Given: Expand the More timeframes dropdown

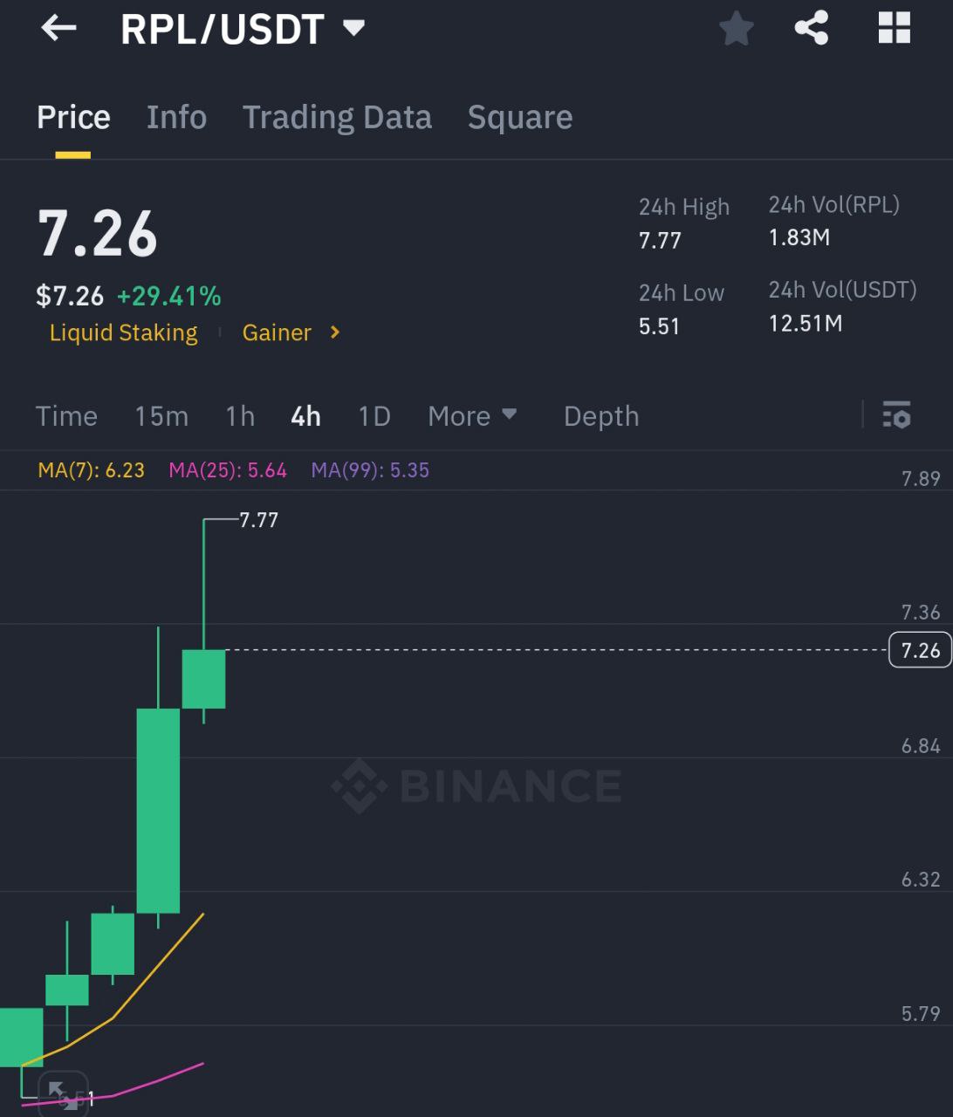Looking at the screenshot, I should (472, 415).
